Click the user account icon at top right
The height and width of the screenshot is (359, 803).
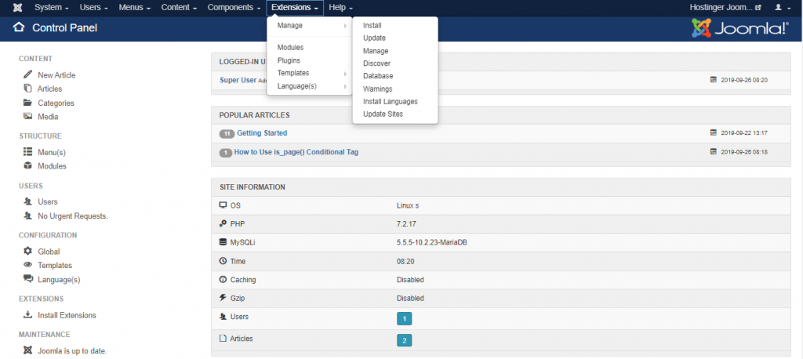(x=779, y=7)
